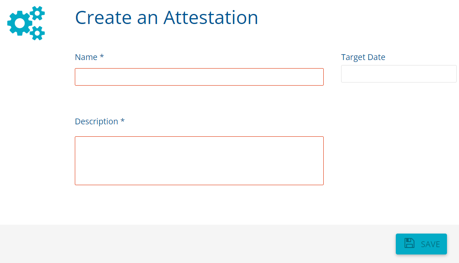459x263 pixels.
Task: Click the word "Create" in the title
Action: point(103,17)
